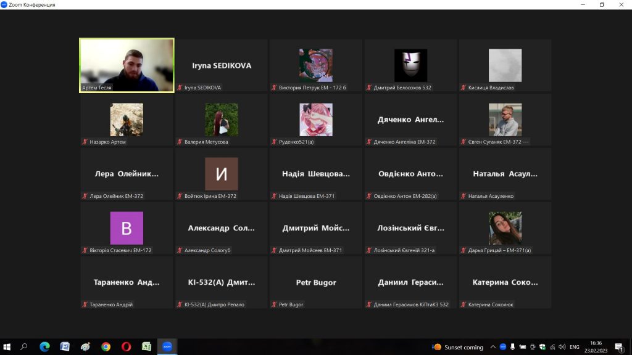The height and width of the screenshot is (355, 632).
Task: Click Iryna SEDIKOVA's muted microphone icon
Action: 180,88
